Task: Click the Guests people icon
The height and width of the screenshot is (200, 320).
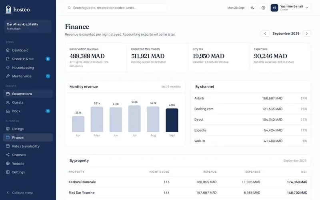Action: click(8, 102)
